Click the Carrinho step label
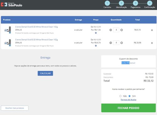The image size is (157, 115). (x=107, y=7)
